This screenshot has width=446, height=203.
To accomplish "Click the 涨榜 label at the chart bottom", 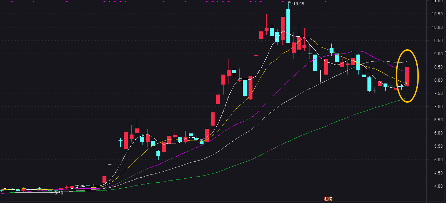I will (x=328, y=199).
